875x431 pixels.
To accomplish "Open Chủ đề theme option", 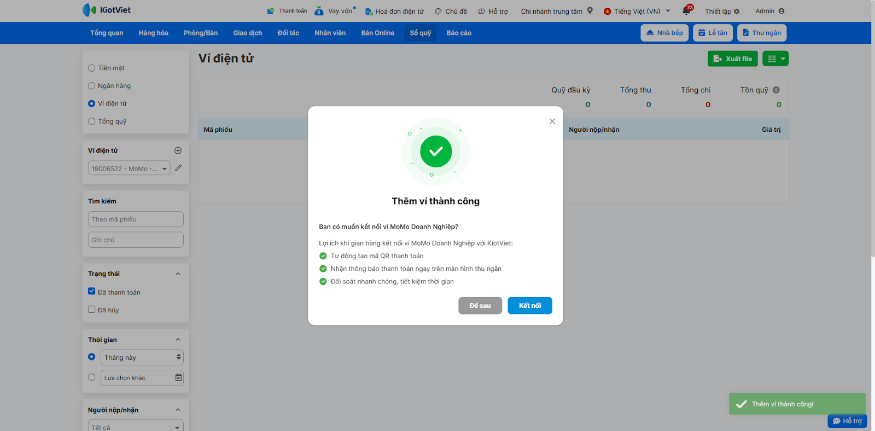I will coord(451,11).
